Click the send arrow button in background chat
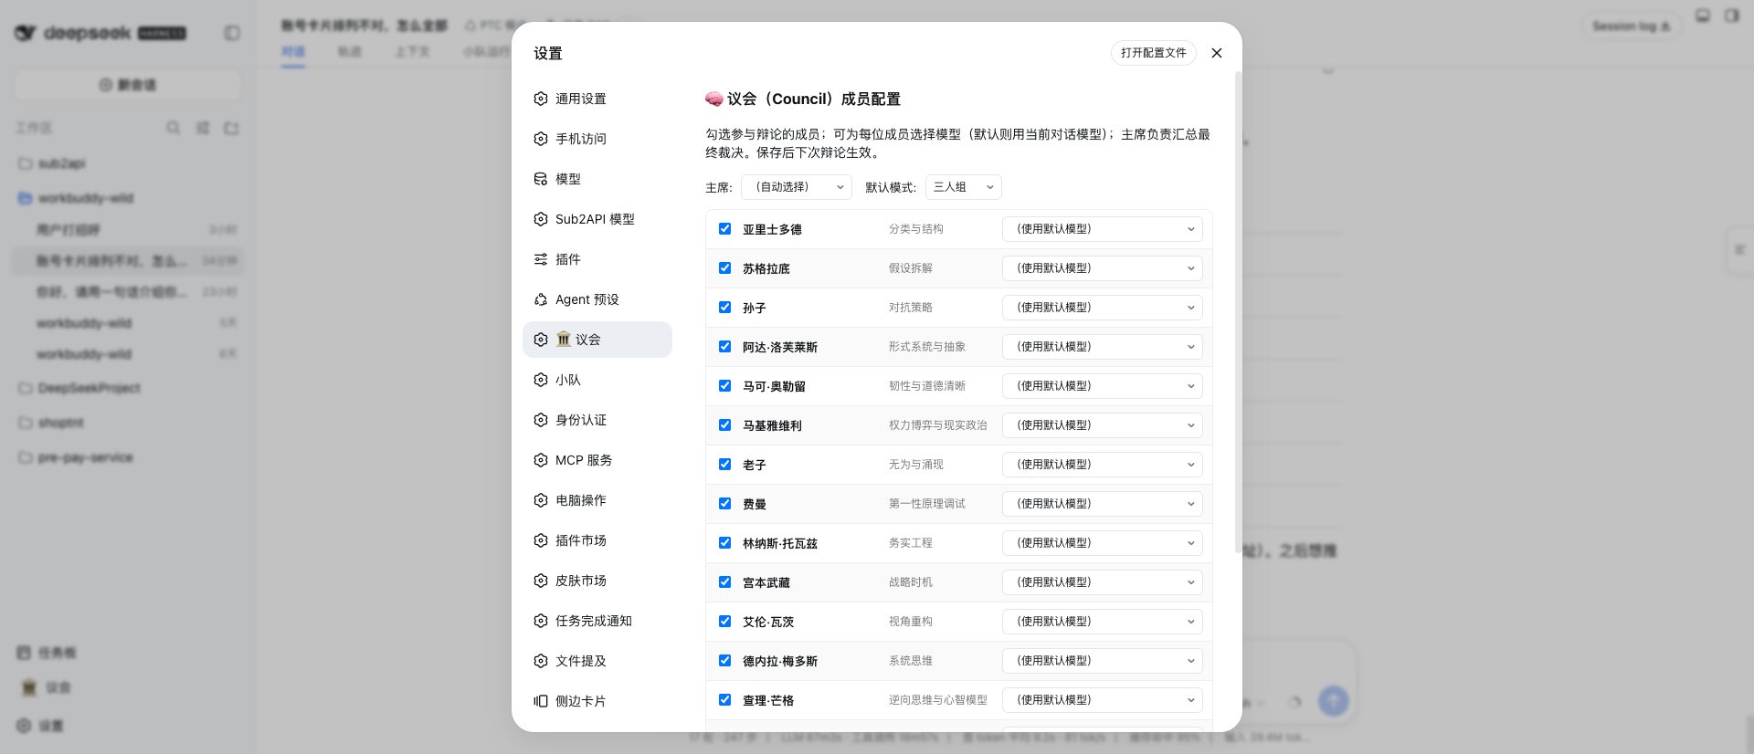This screenshot has height=754, width=1754. pos(1334,701)
